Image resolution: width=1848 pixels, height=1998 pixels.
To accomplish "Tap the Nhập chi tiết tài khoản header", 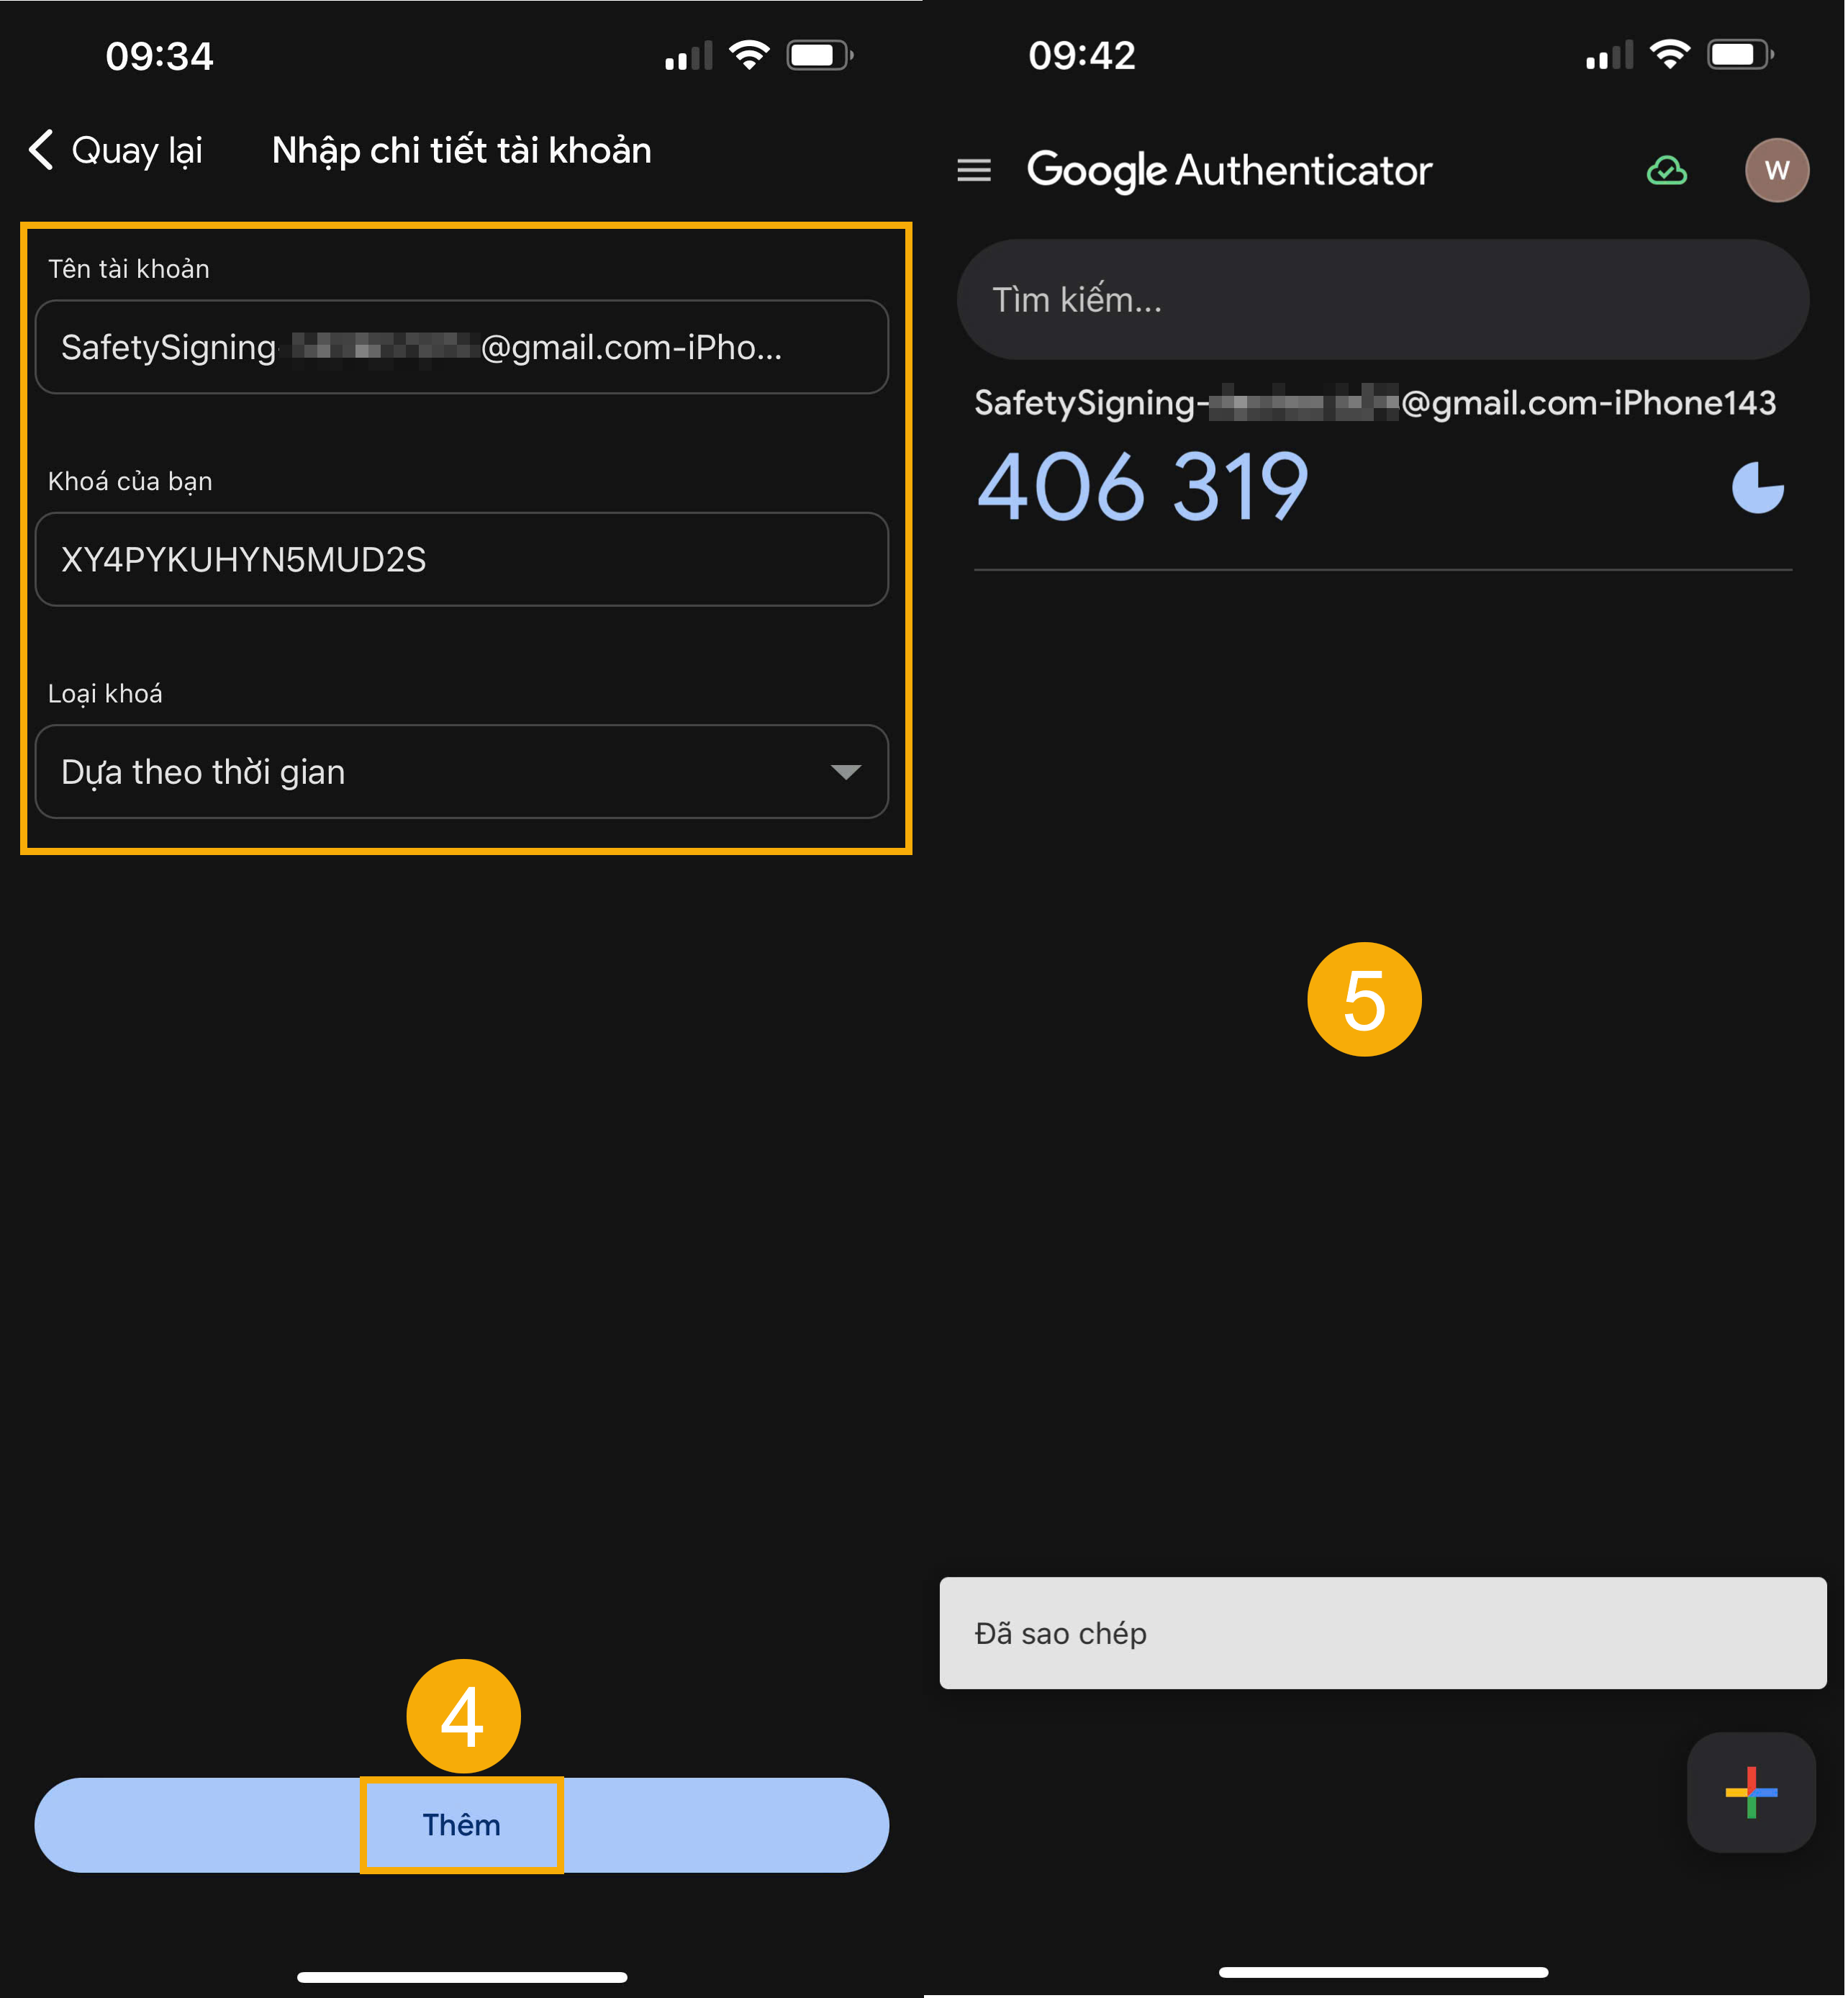I will coord(461,151).
